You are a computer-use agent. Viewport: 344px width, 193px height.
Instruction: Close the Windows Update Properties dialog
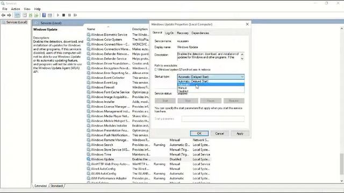pos(247,24)
